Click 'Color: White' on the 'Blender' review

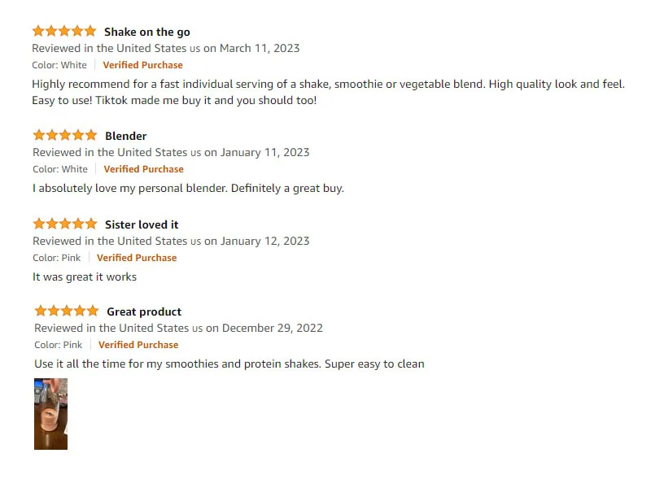click(x=60, y=169)
